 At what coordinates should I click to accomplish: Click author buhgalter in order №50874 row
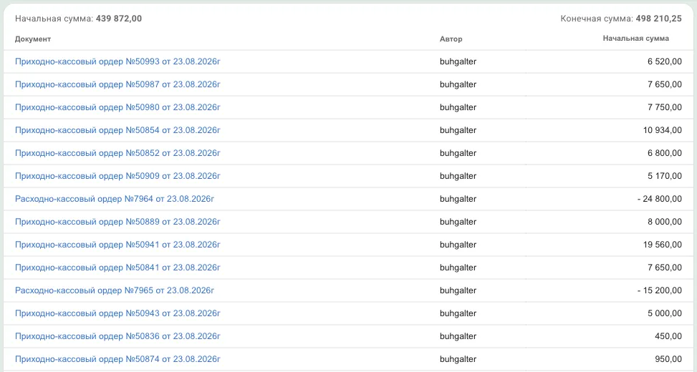coord(458,358)
